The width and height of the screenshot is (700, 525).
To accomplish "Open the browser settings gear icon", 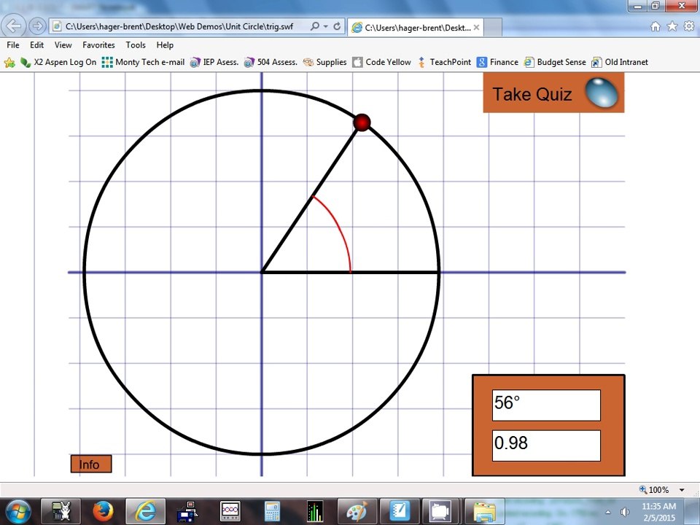I will [x=689, y=26].
